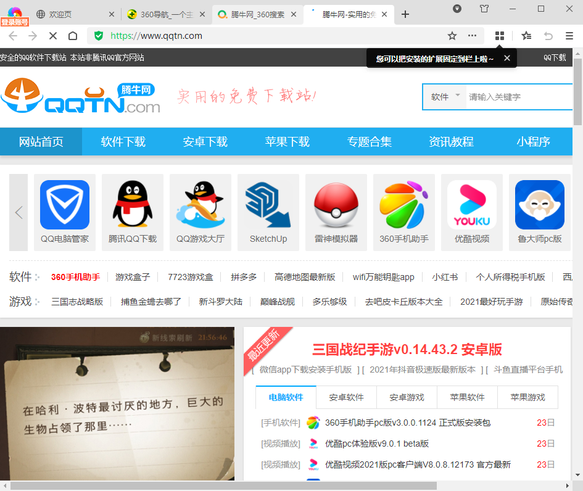Expand the 软件 search category dropdown
583x491 pixels.
445,97
